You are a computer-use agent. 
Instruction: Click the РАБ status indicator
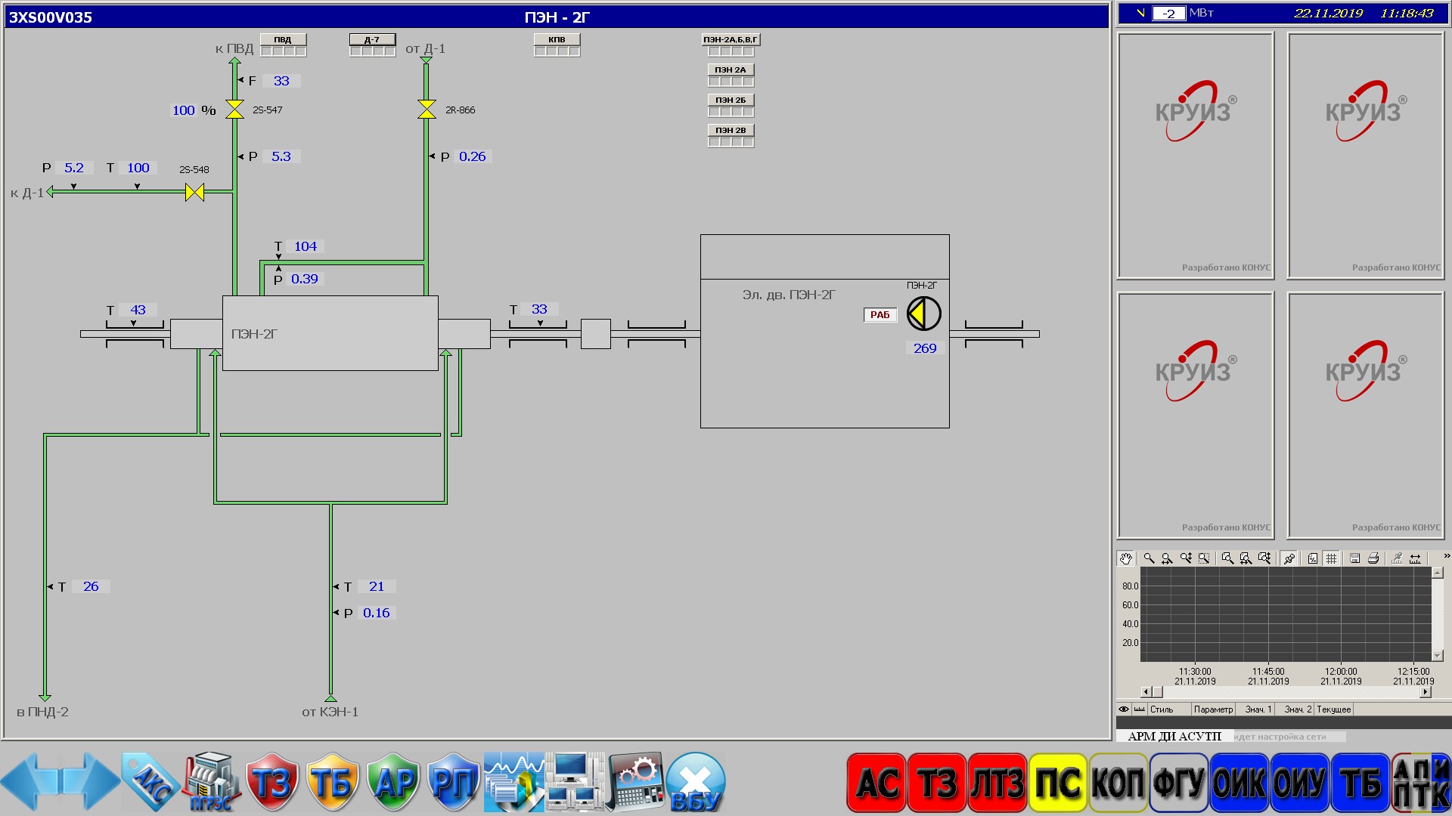coord(880,315)
